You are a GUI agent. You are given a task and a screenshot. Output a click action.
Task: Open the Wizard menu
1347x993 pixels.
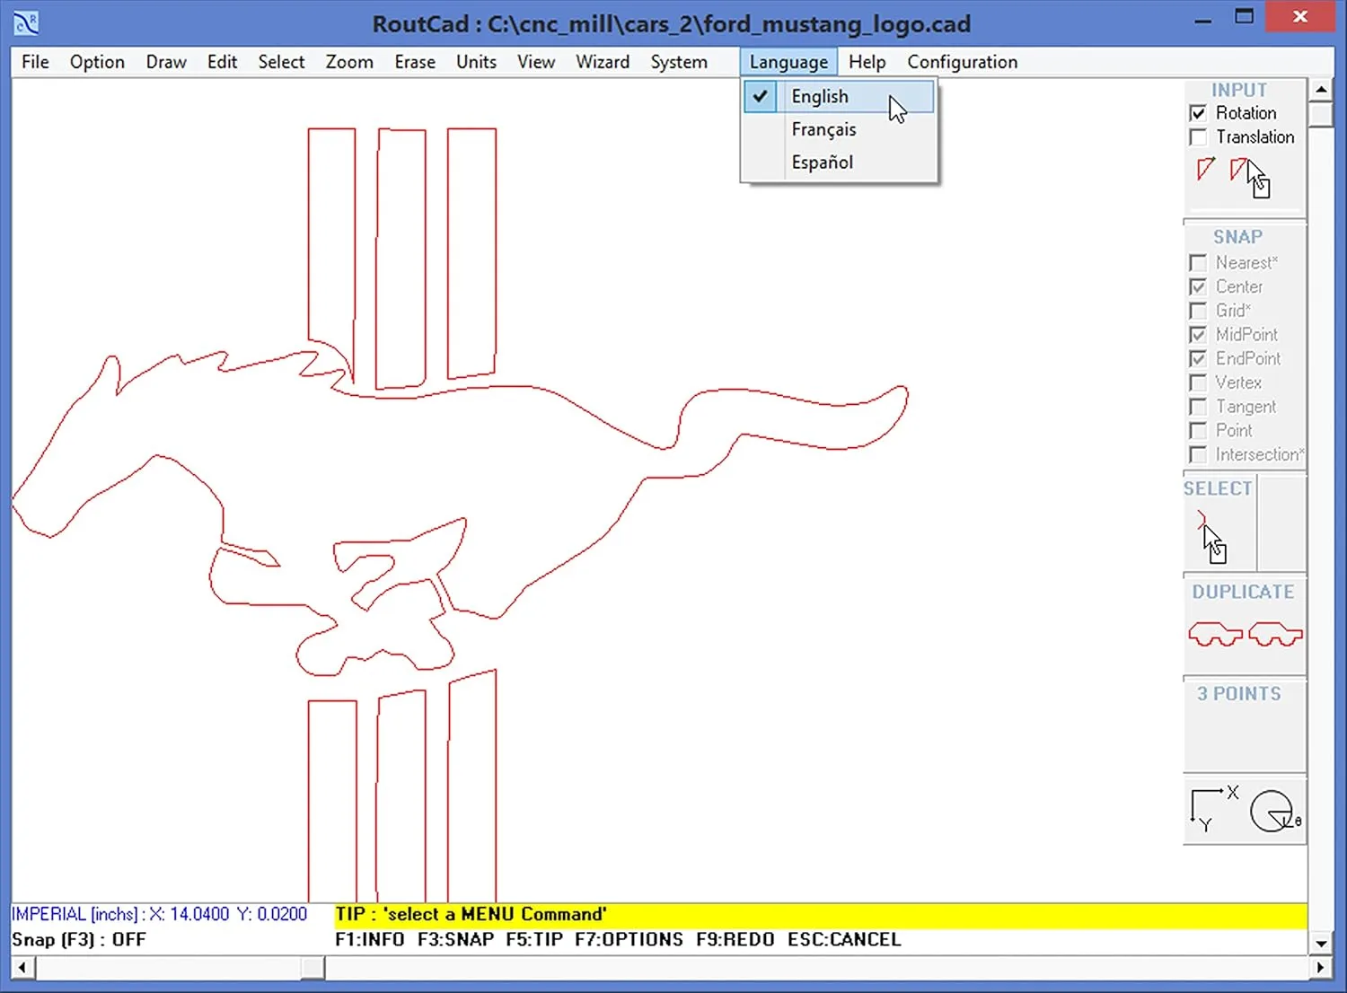point(603,61)
